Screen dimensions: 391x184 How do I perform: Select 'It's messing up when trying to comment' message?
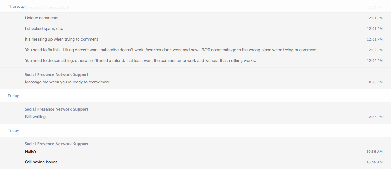[62, 39]
